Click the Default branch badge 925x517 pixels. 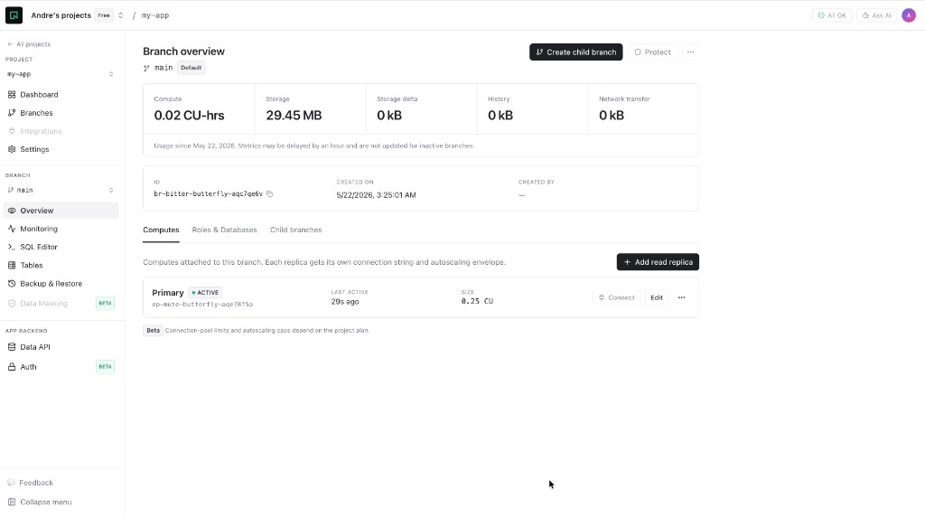pyautogui.click(x=192, y=68)
